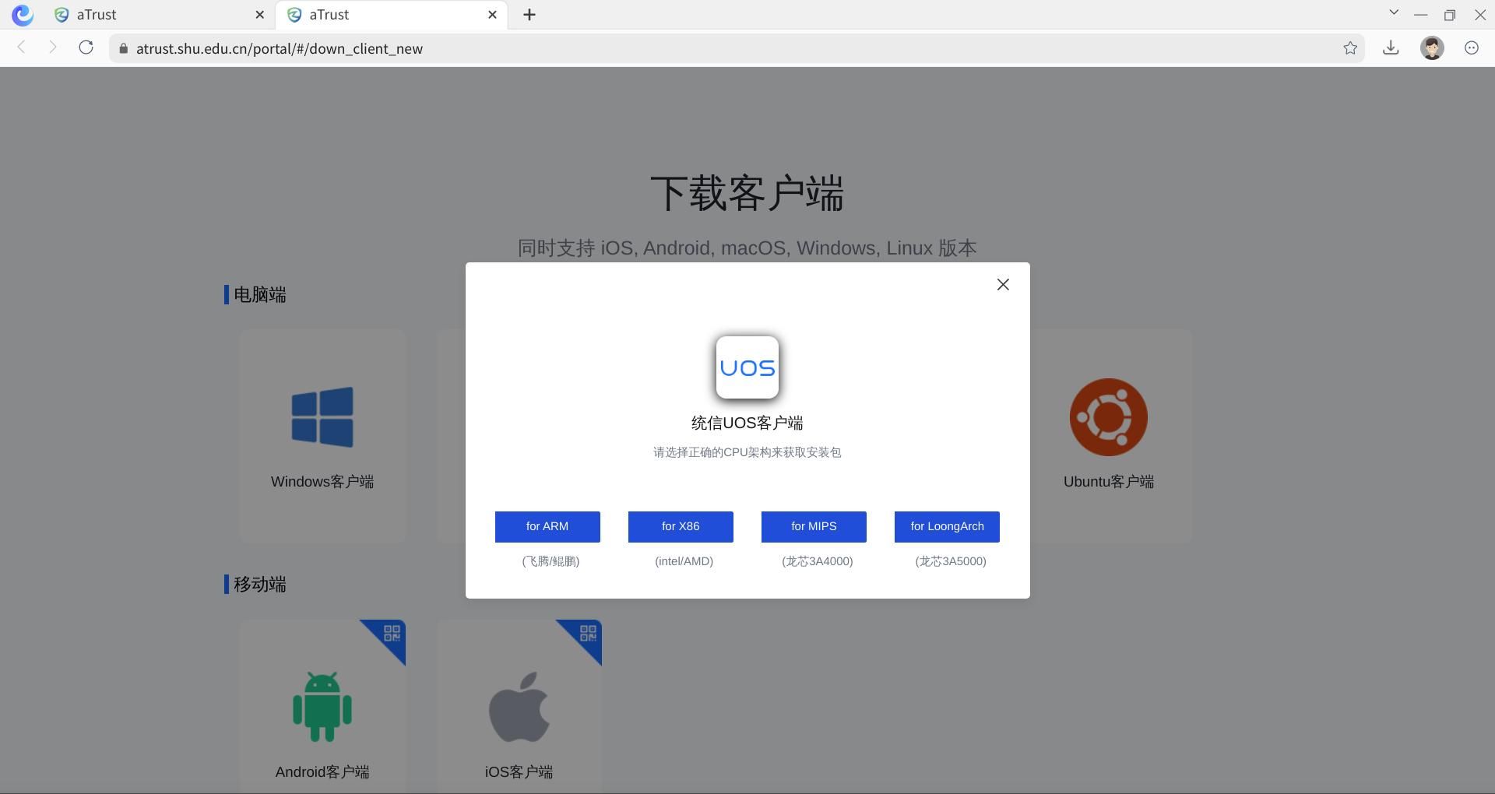Viewport: 1495px width, 794px height.
Task: Click the 移动端 section heading
Action: click(x=260, y=585)
